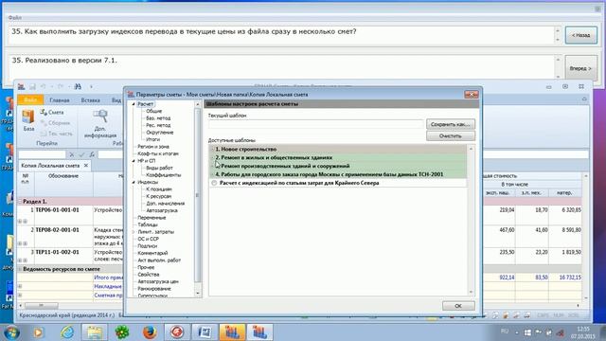Image resolution: width=606 pixels, height=341 pixels.
Task: Click the red round app icon on taskbar
Action: [177, 332]
